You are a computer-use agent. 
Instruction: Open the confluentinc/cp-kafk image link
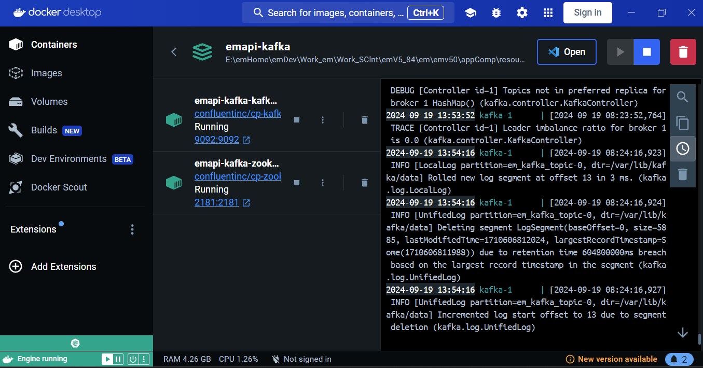[x=238, y=114]
